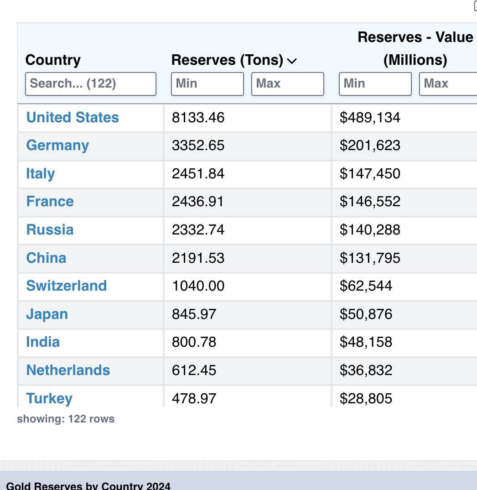Click the Gold Reserves by Country 2024 heading
The height and width of the screenshot is (490, 477).
[x=88, y=486]
